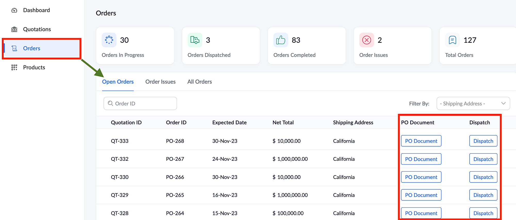The image size is (516, 220).
Task: Click the Dashboard gauge icon in sidebar
Action: point(14,10)
